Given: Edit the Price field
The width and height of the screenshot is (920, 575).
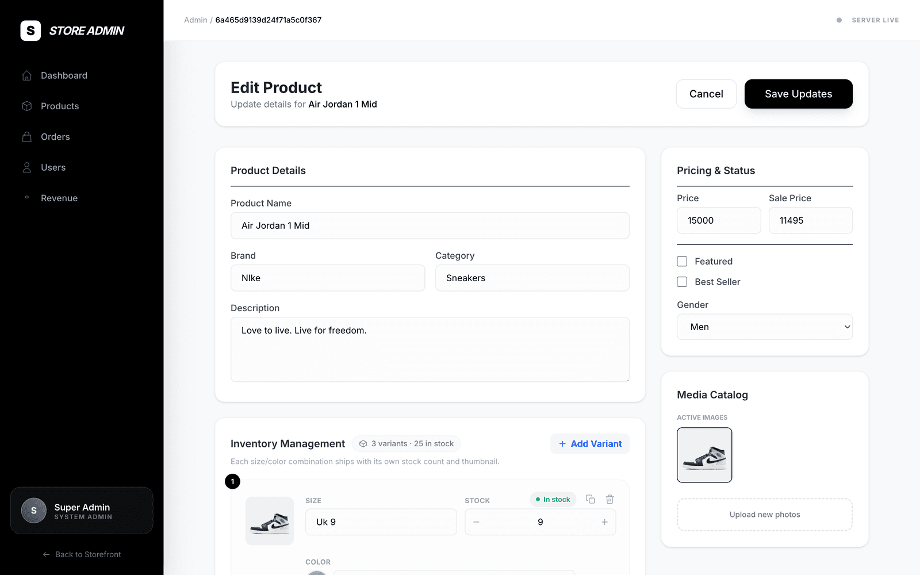Looking at the screenshot, I should [719, 220].
